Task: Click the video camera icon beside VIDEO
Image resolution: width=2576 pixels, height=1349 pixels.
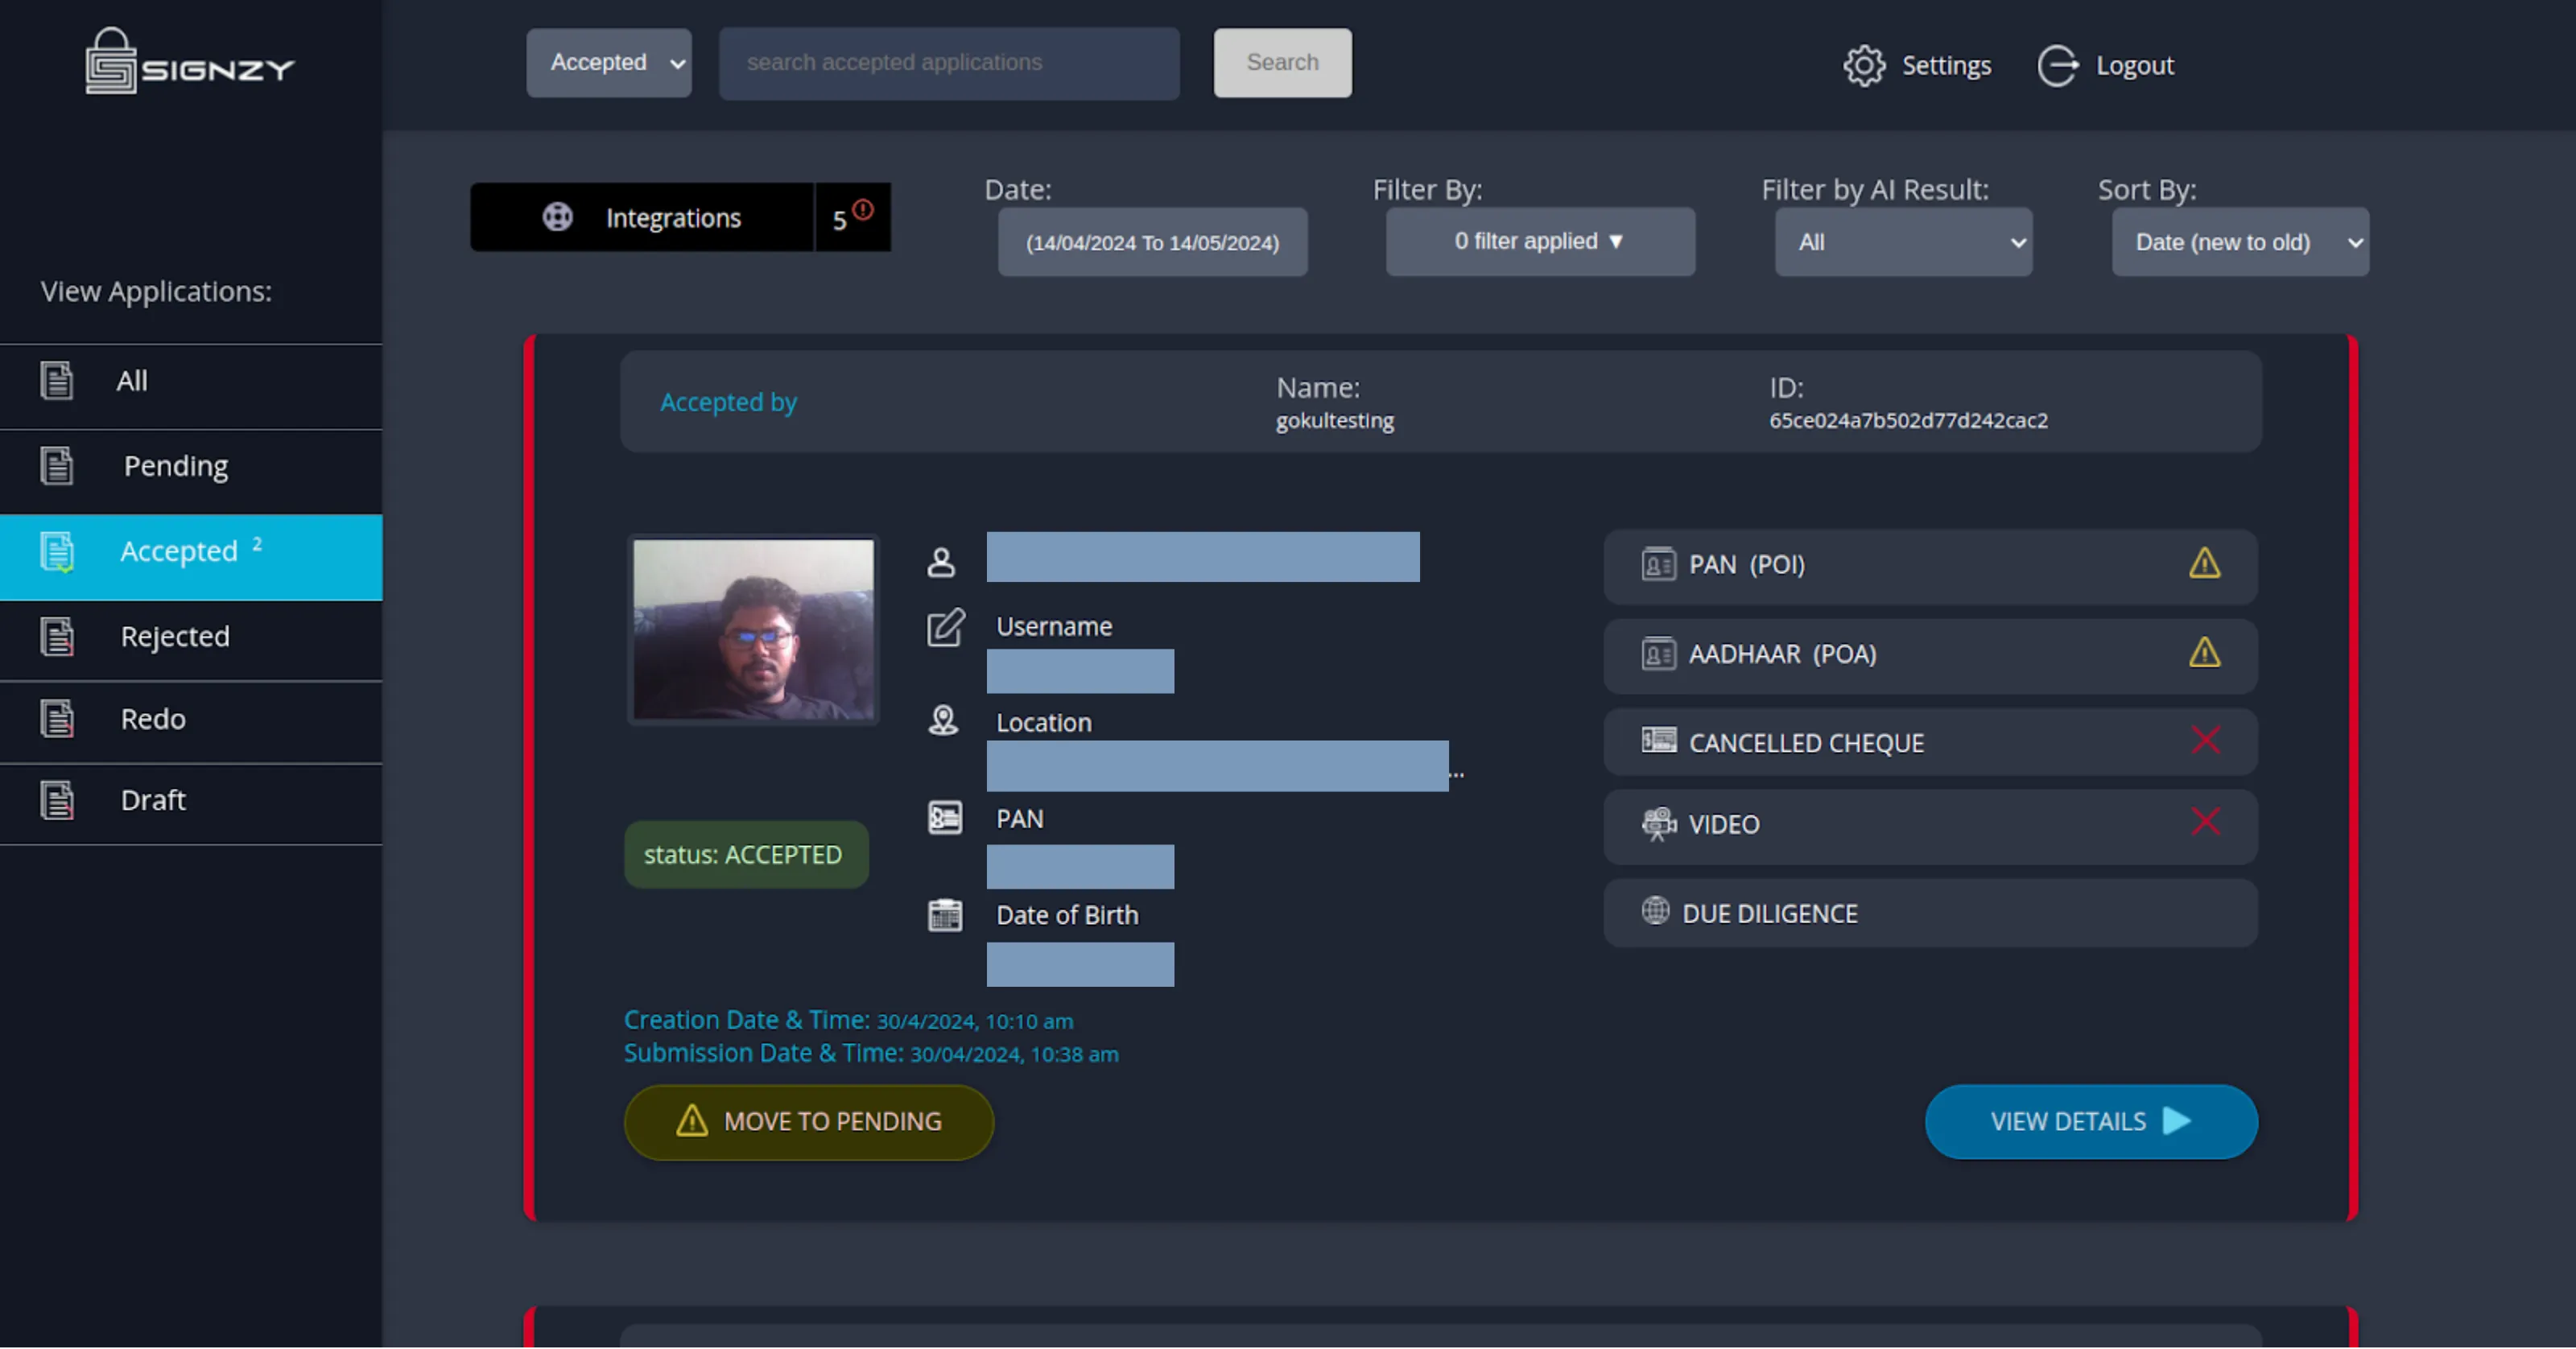Action: pyautogui.click(x=1658, y=824)
